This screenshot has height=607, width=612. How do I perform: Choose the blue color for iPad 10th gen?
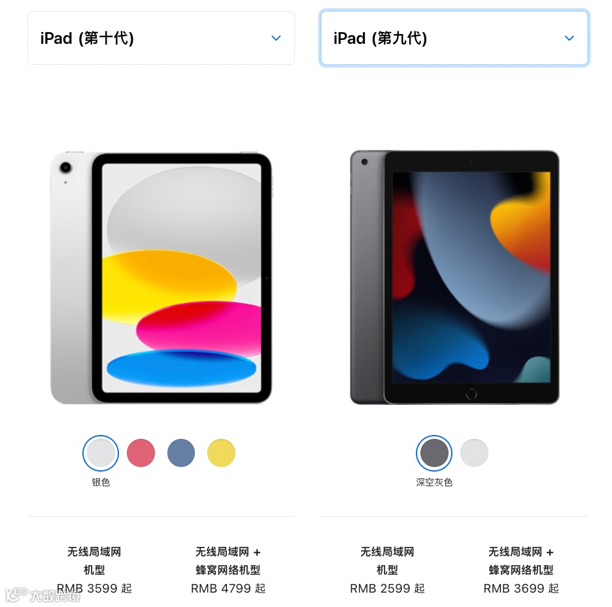point(181,453)
